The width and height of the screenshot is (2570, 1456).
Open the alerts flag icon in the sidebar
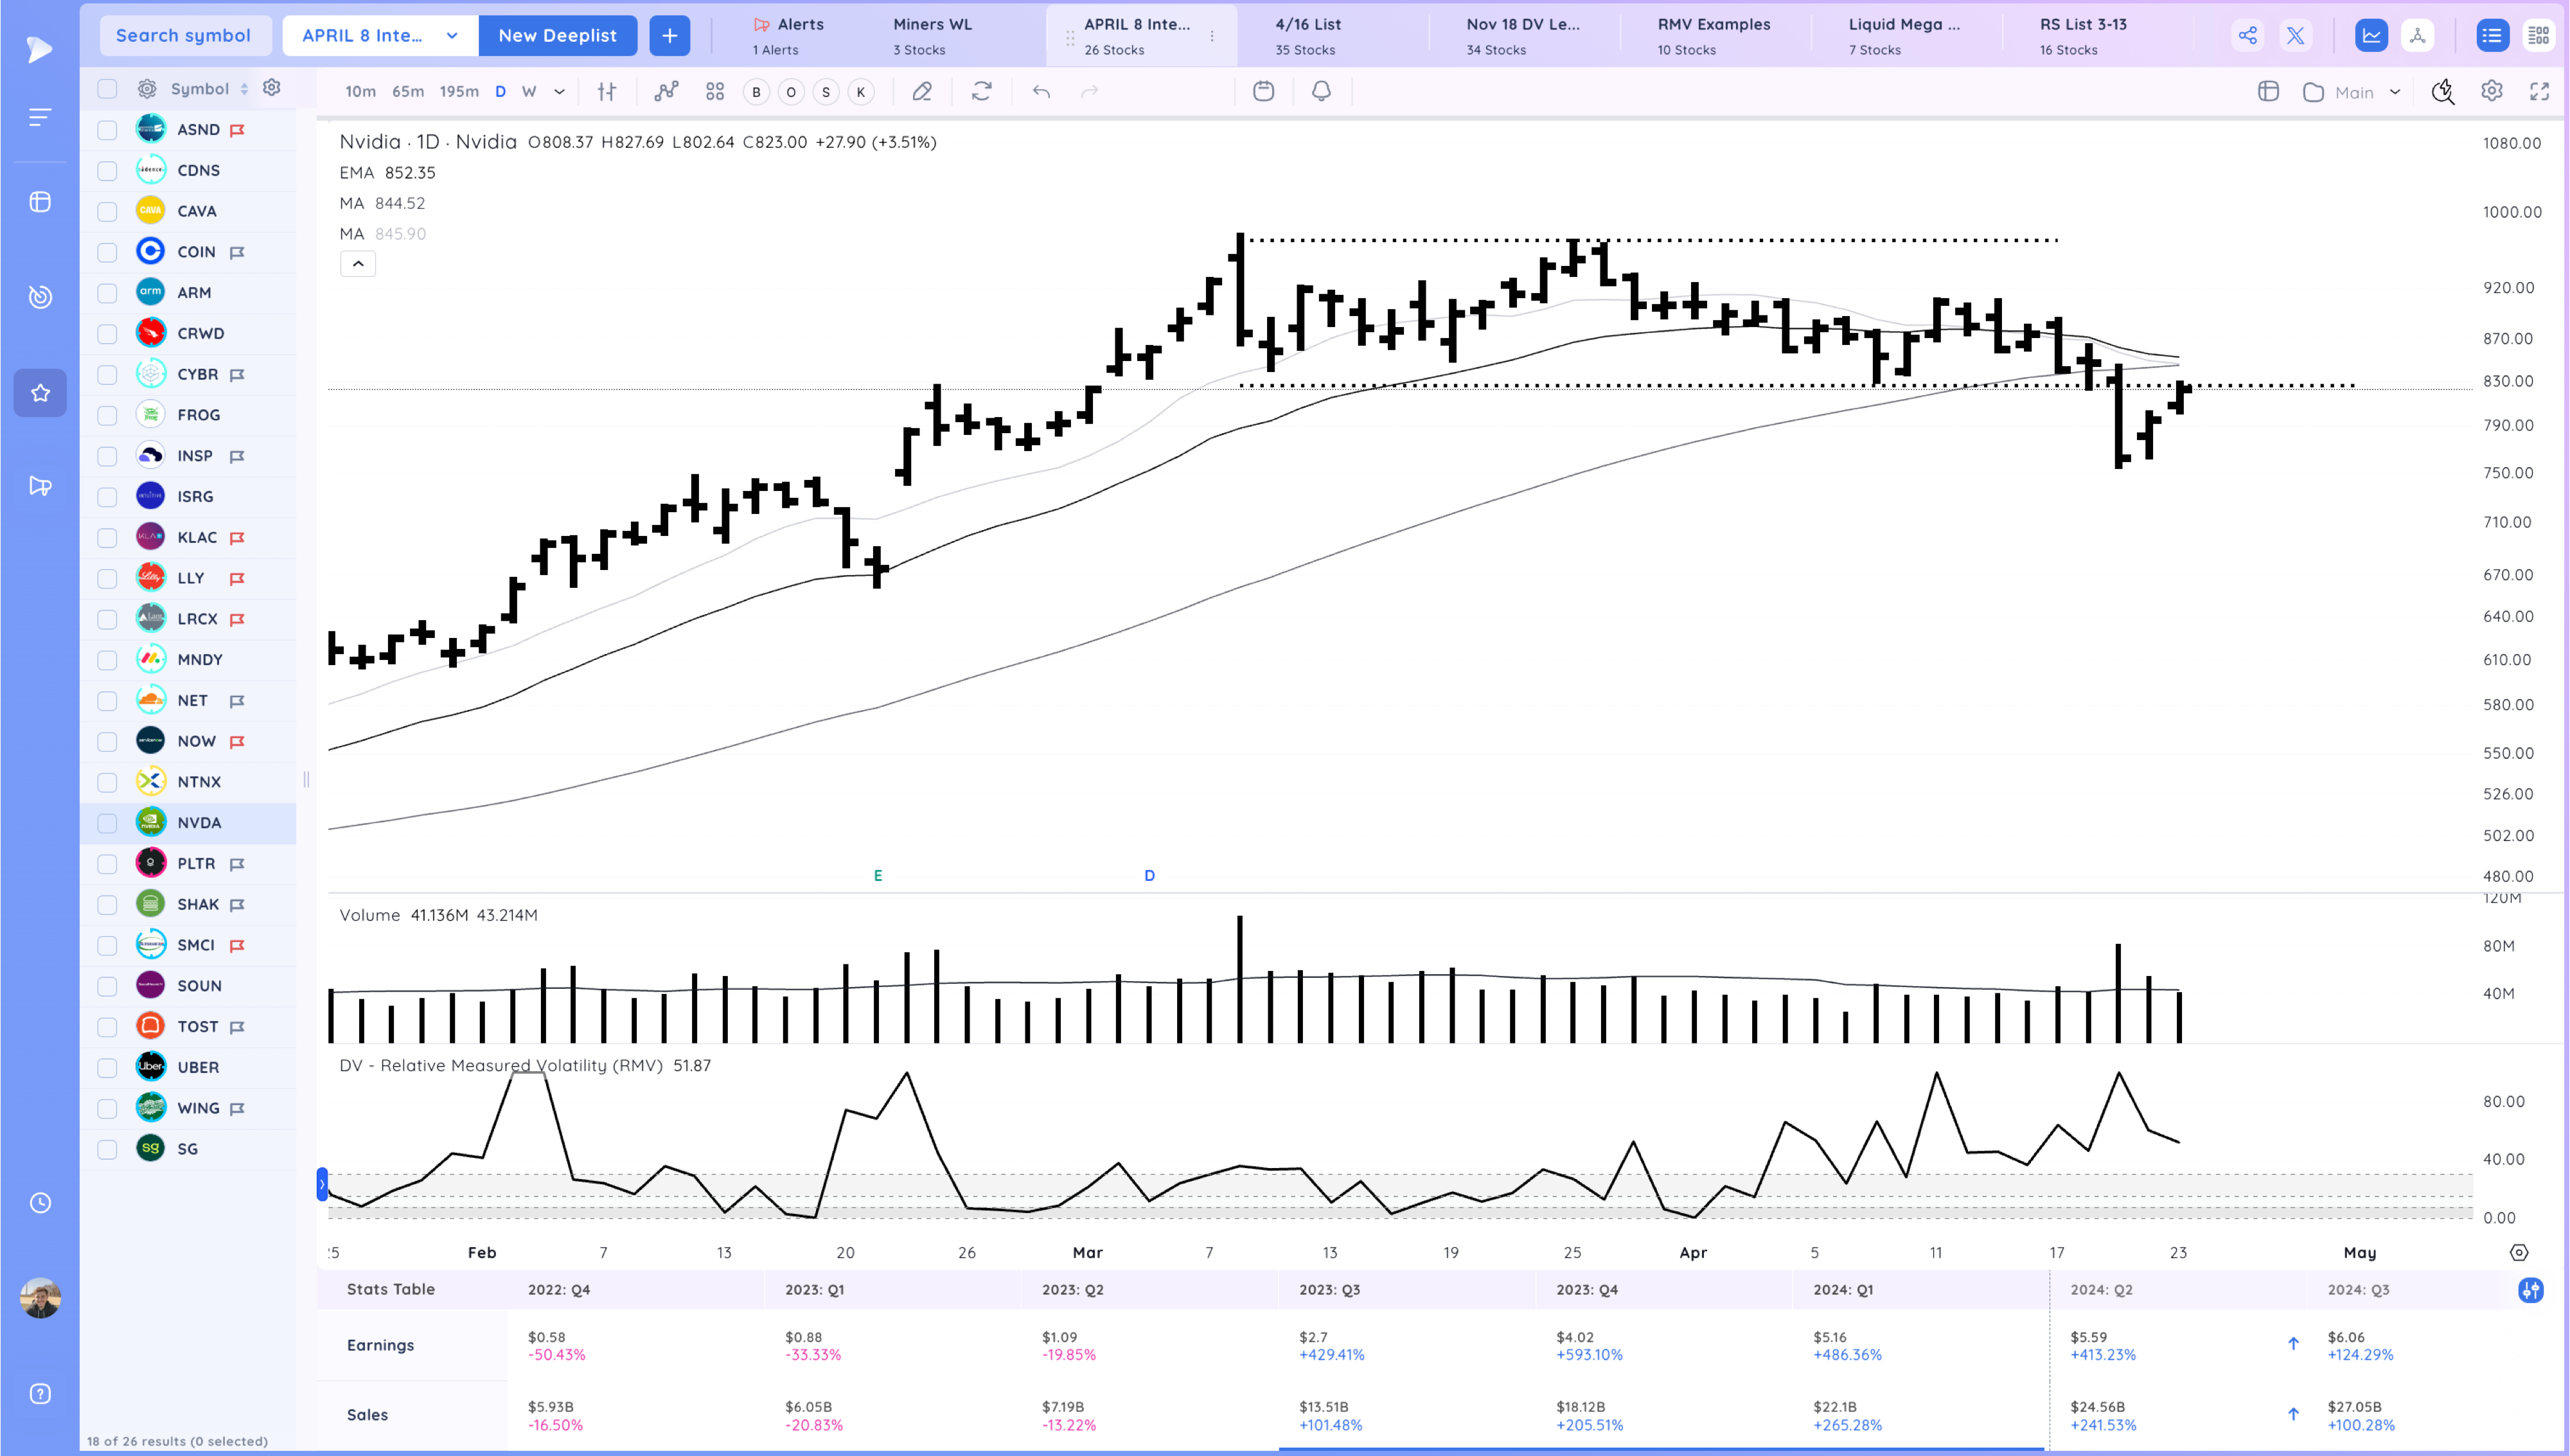(x=40, y=486)
